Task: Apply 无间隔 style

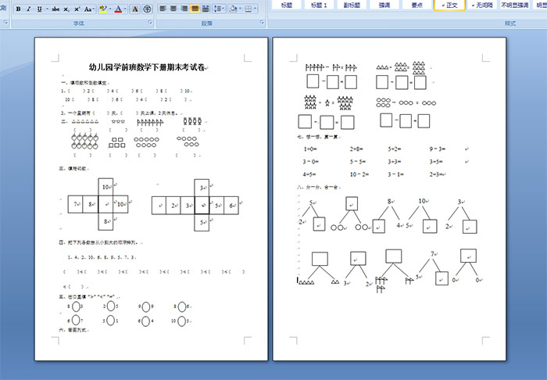Action: tap(482, 5)
